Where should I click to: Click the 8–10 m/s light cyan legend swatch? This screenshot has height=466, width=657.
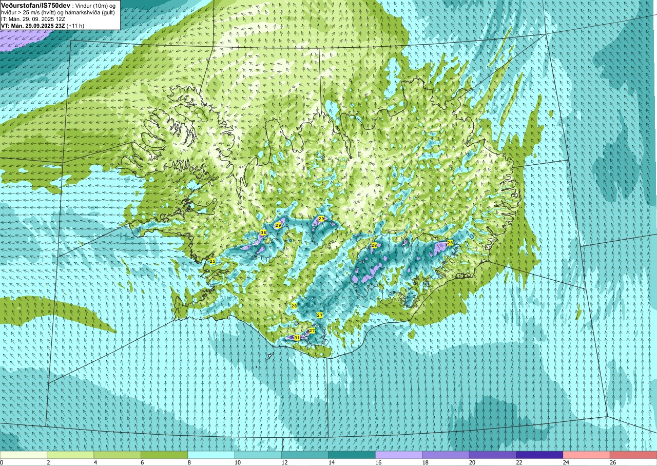click(x=211, y=455)
